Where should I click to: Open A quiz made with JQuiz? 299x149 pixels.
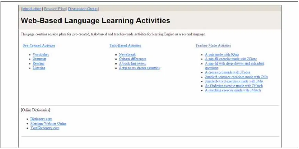[x=222, y=55]
